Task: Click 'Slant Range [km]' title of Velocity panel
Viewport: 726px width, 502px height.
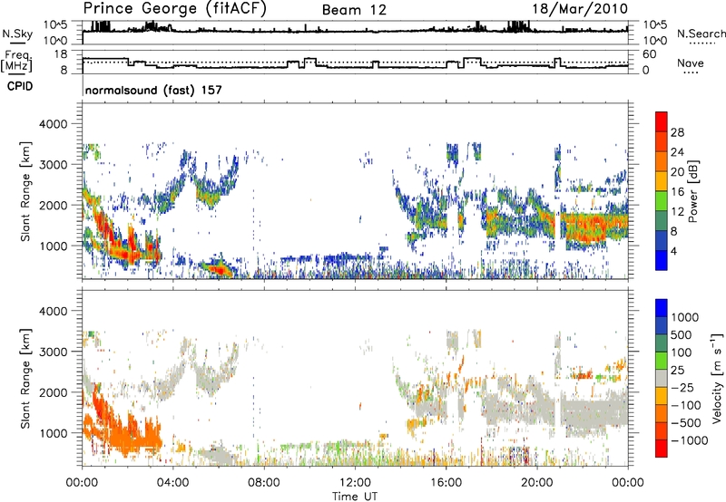Action: (x=25, y=378)
